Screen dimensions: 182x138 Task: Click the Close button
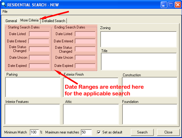click(168, 132)
